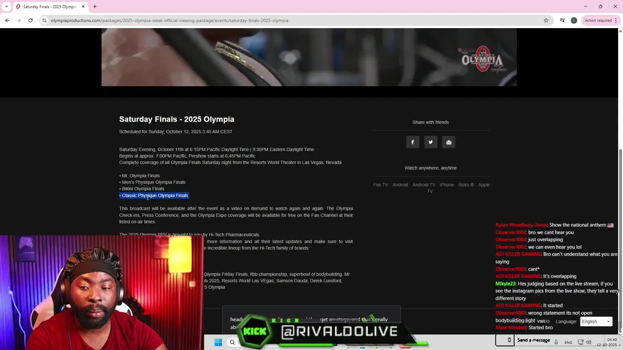Select the Saturday Finals - 2025 Olympia tab

coord(50,7)
